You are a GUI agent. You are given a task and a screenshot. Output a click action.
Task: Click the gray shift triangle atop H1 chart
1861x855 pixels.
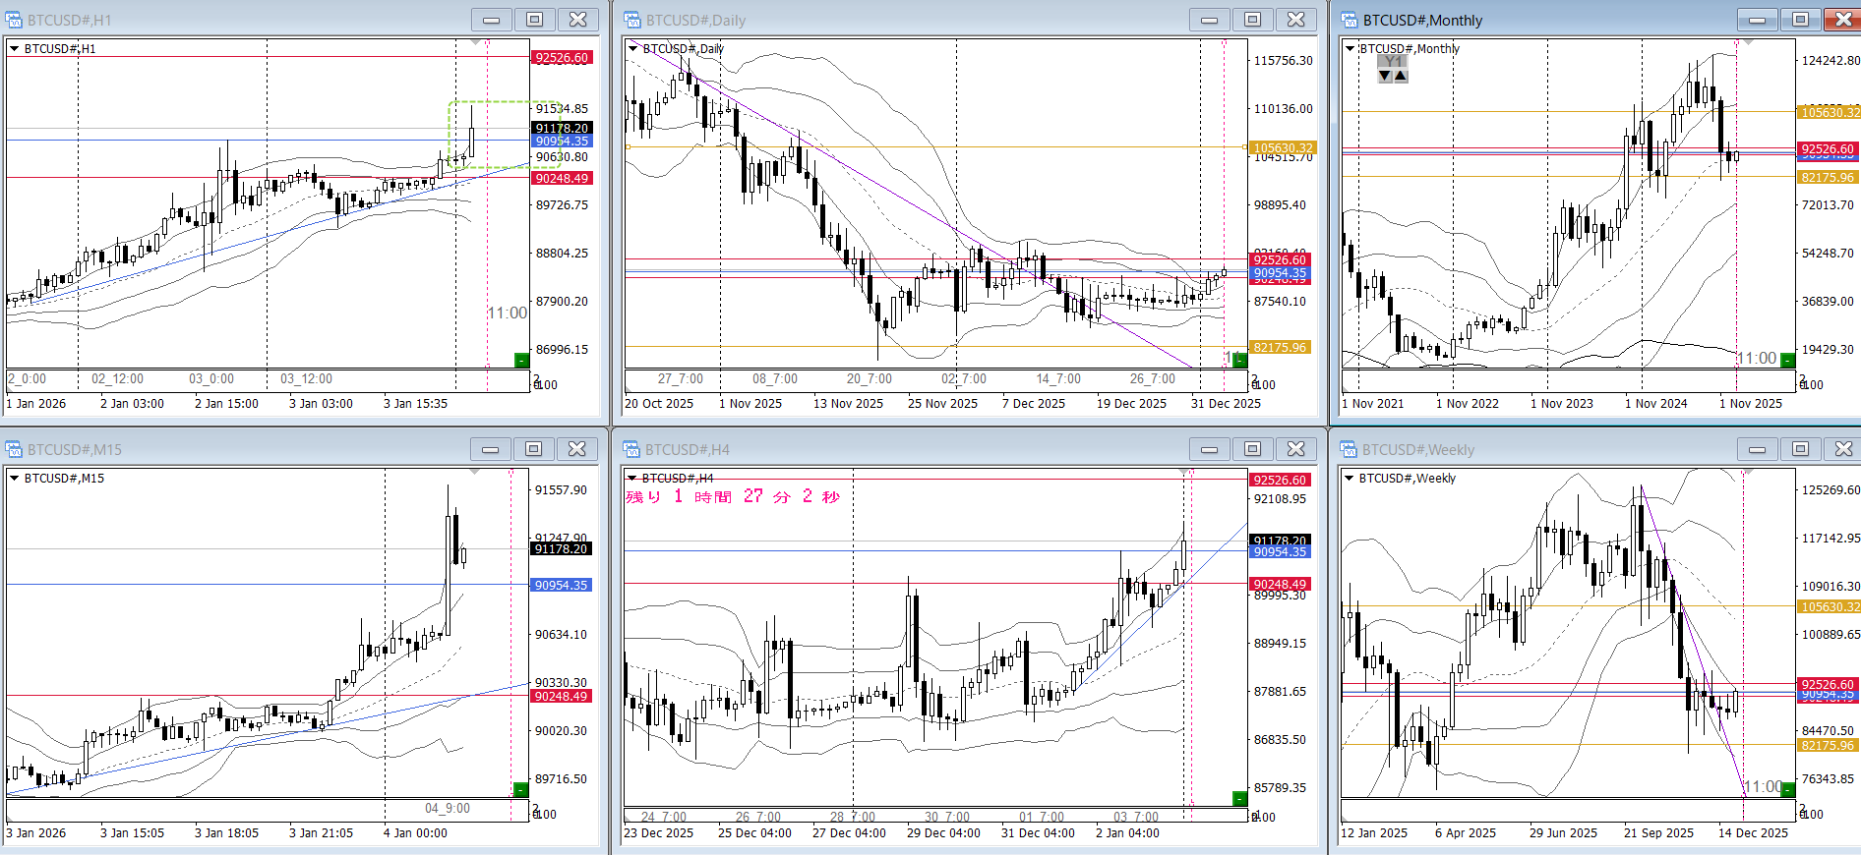click(476, 42)
